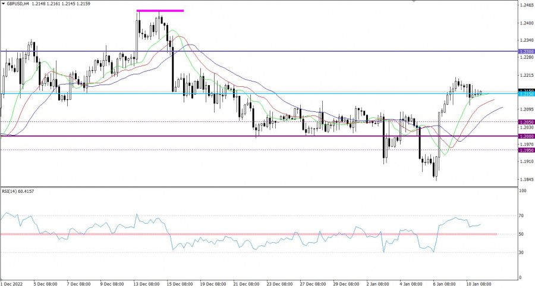The width and height of the screenshot is (535, 288).
Task: Click the cyan 1.2150 price level tag
Action: coord(525,94)
